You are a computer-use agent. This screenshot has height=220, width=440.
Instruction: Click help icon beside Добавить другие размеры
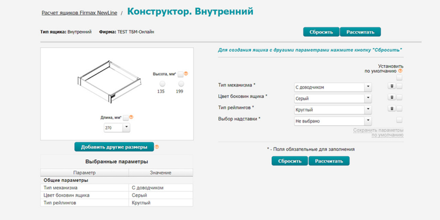157,147
